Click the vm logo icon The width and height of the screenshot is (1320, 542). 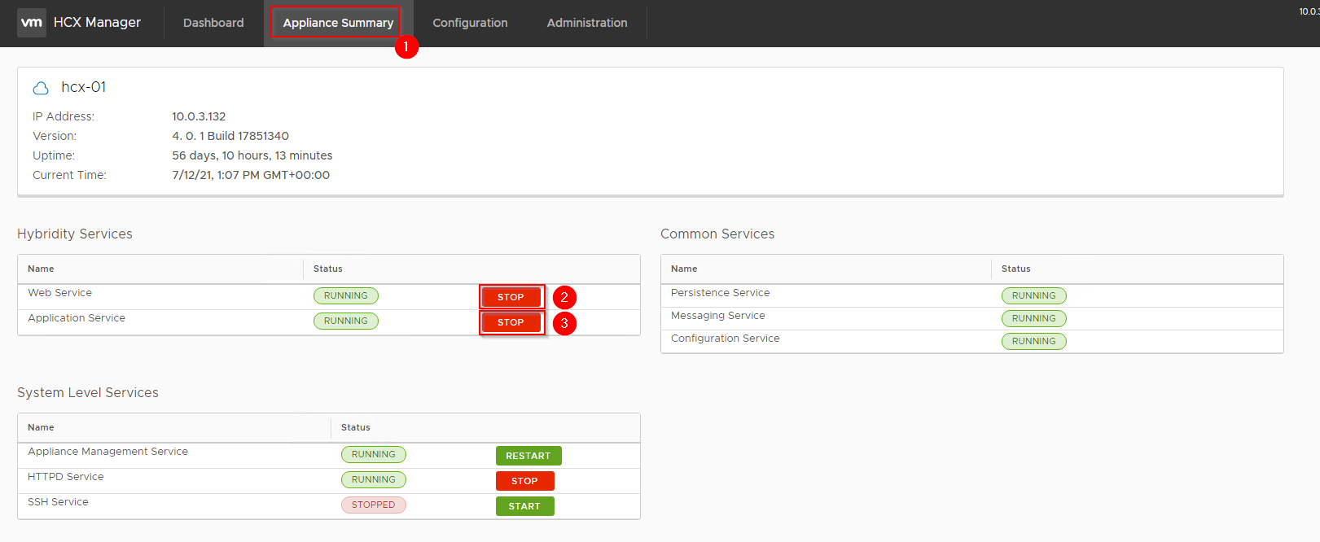(x=32, y=23)
